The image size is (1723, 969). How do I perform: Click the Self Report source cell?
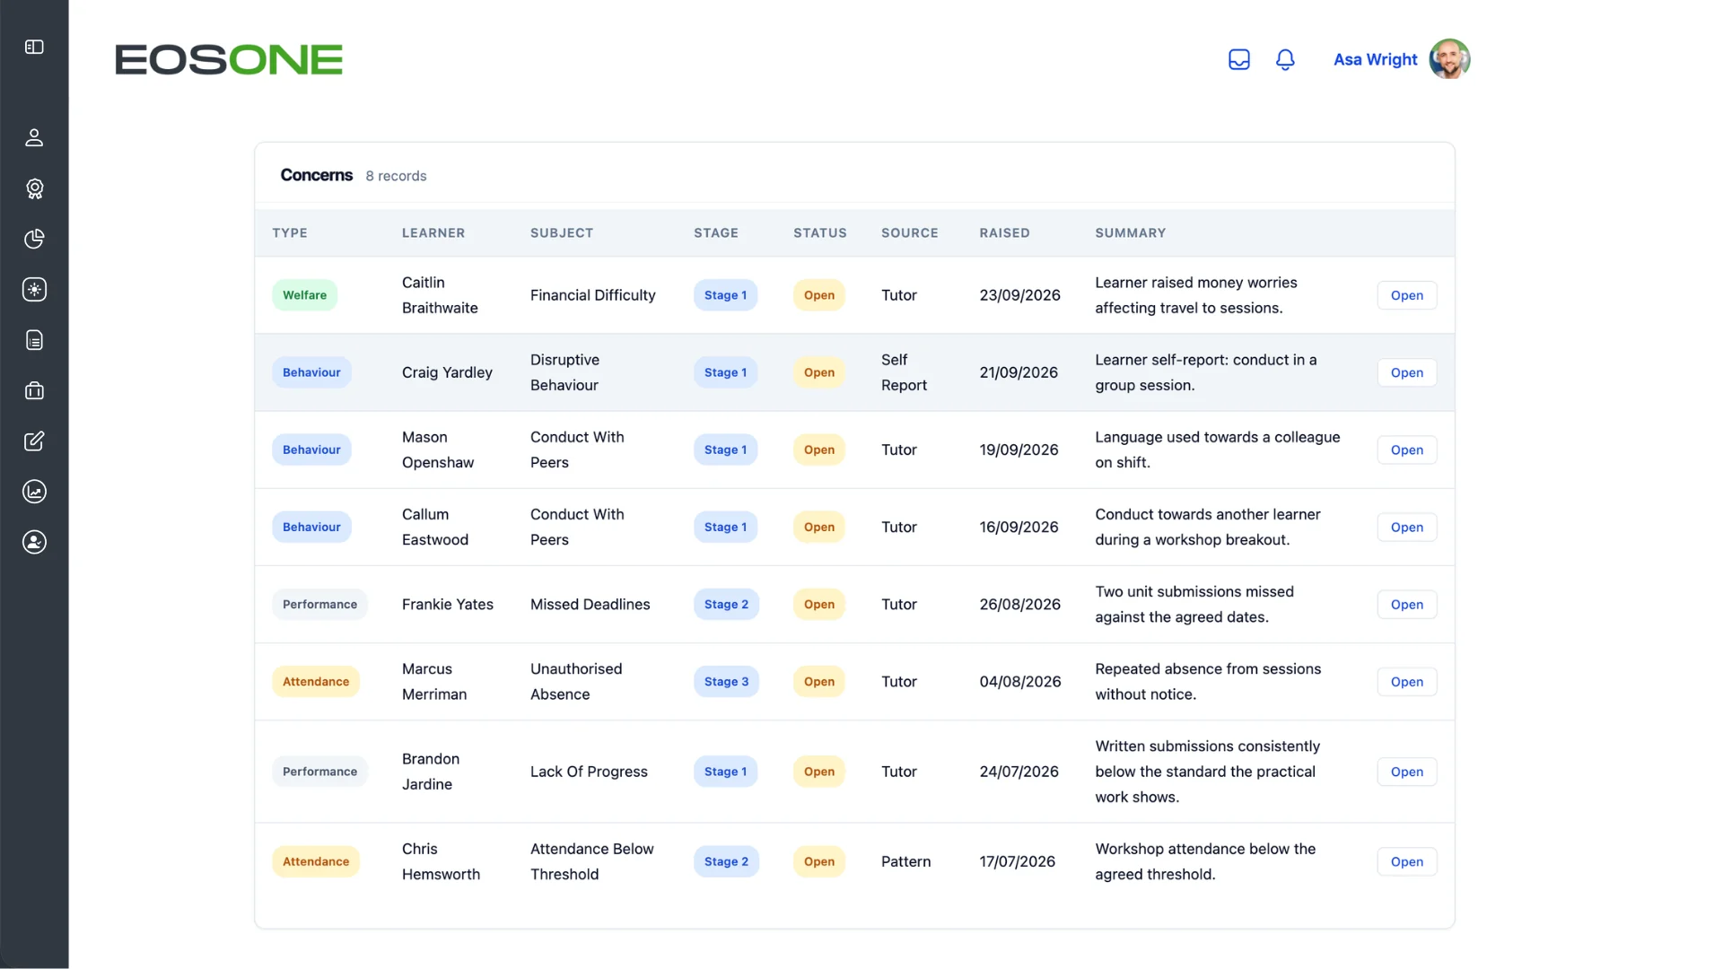coord(904,372)
